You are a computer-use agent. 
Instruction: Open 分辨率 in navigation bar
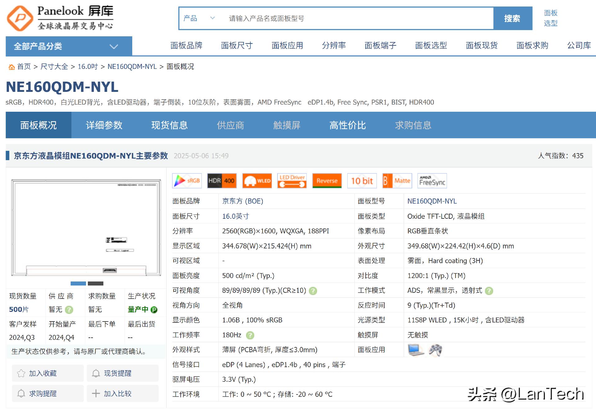point(334,46)
